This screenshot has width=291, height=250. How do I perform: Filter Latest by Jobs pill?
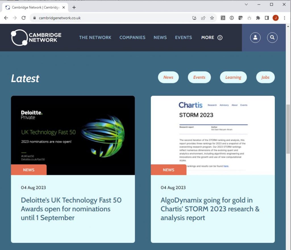coord(265,77)
